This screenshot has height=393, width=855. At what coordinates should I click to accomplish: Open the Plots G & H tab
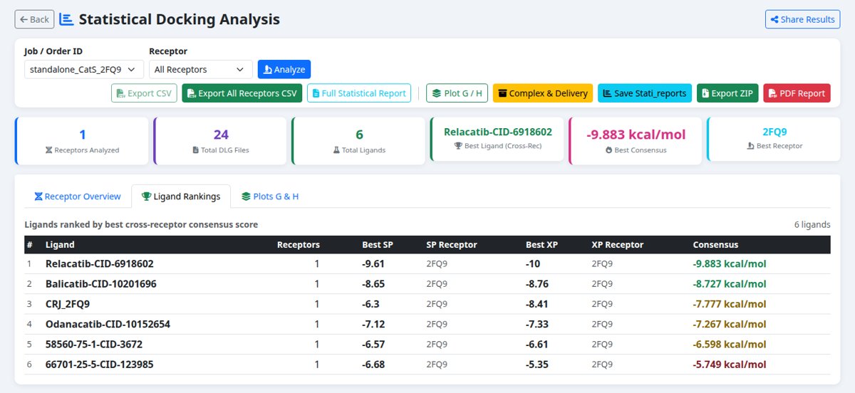270,197
